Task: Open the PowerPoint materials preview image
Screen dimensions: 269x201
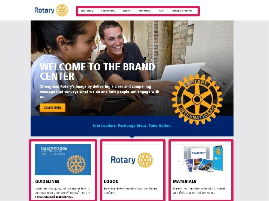Action: click(199, 158)
